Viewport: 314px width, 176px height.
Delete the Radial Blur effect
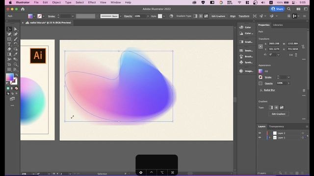point(304,90)
